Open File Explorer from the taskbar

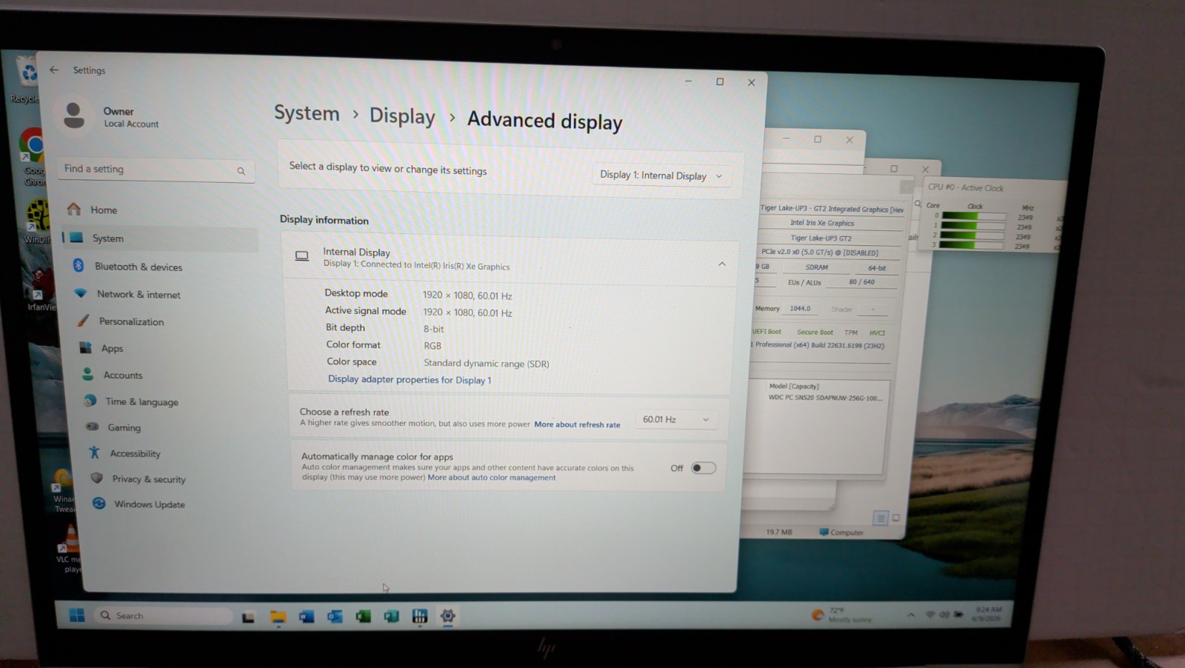click(x=278, y=616)
